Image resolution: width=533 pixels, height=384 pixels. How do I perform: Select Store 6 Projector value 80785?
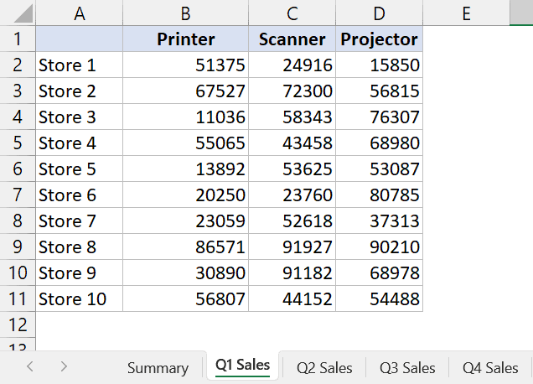379,195
